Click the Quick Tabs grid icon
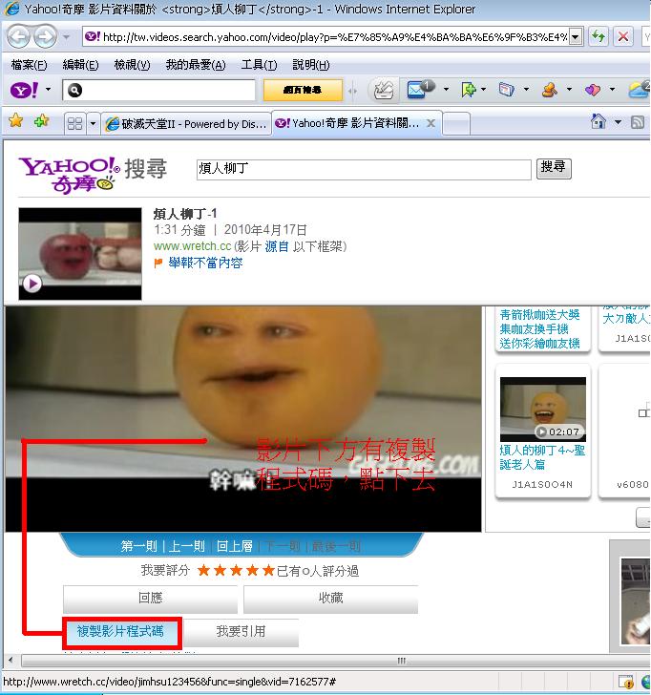This screenshot has width=651, height=695. pos(74,123)
